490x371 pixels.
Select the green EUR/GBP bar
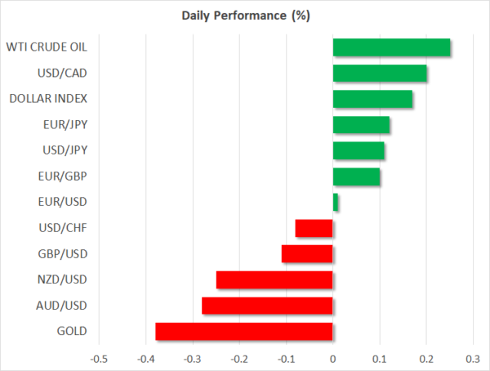(x=356, y=177)
